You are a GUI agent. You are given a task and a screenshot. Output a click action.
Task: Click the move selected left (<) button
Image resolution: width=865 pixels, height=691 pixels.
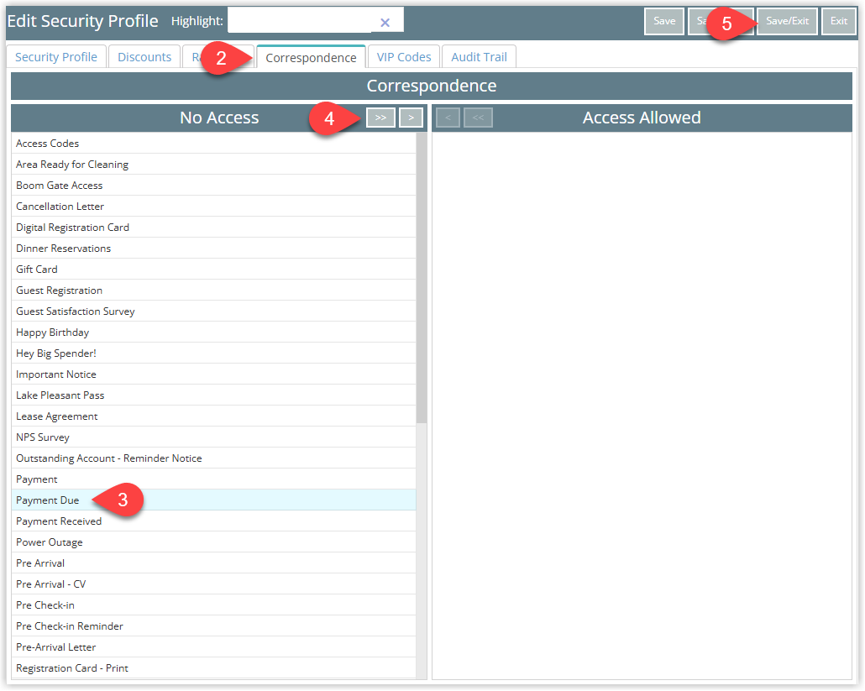coord(448,118)
